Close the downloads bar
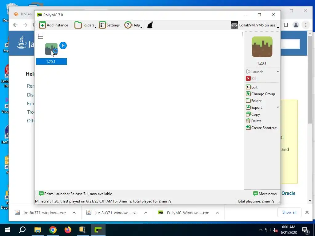The width and height of the screenshot is (315, 236). 307,212
